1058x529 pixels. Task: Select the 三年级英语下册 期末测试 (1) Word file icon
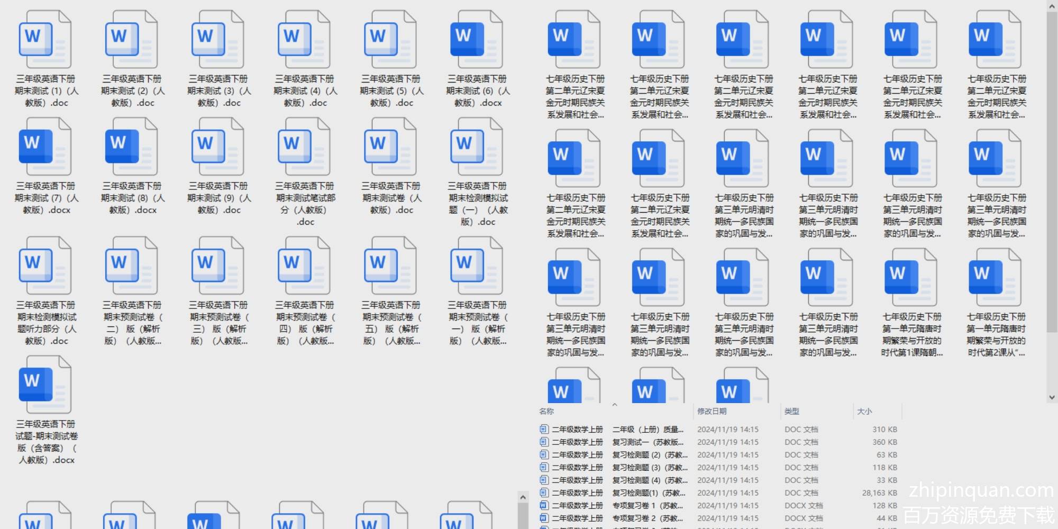coord(45,40)
